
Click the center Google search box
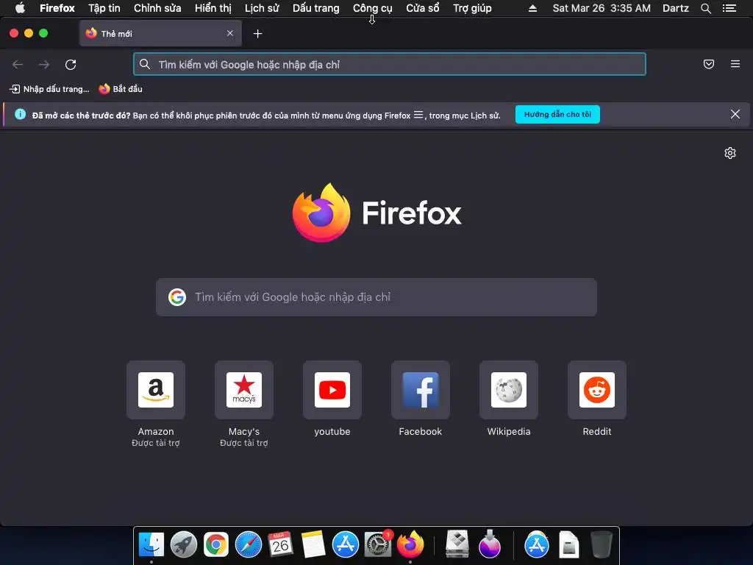(x=376, y=297)
